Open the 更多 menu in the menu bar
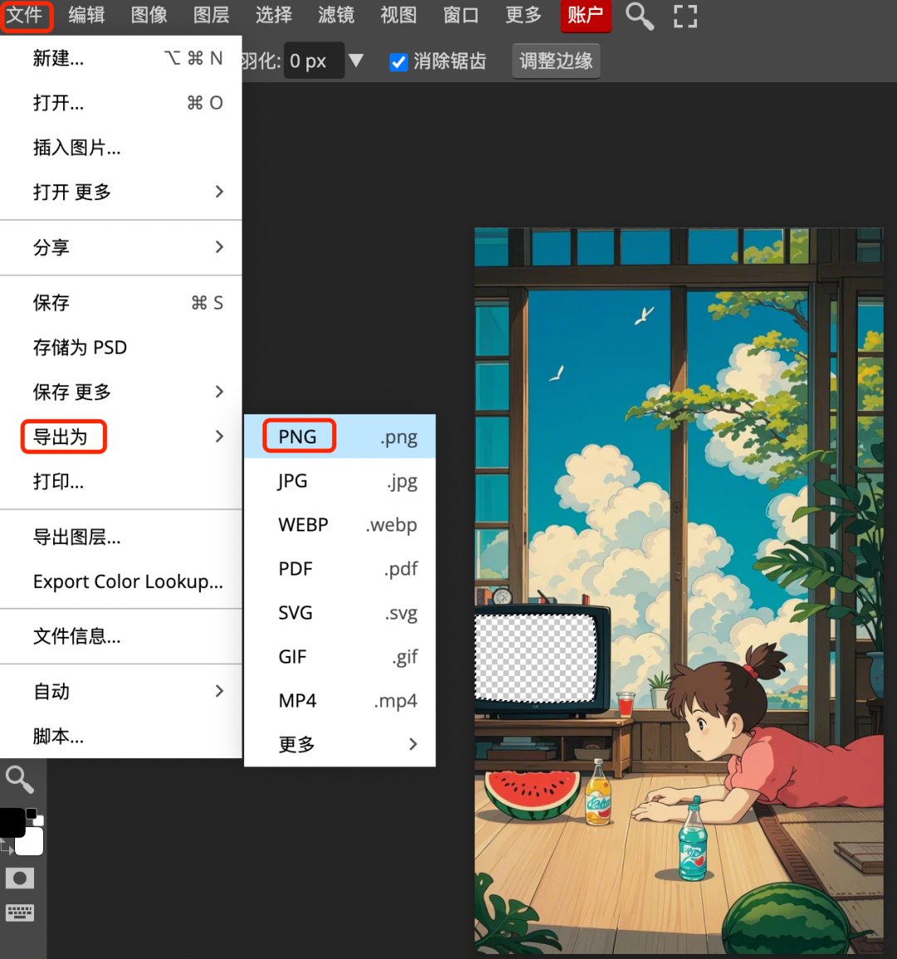Viewport: 897px width, 959px height. 524,15
